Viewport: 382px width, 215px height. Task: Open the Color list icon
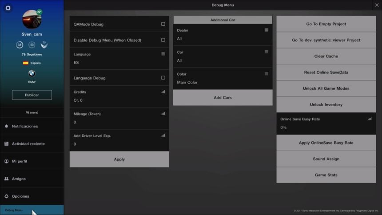coord(267,74)
